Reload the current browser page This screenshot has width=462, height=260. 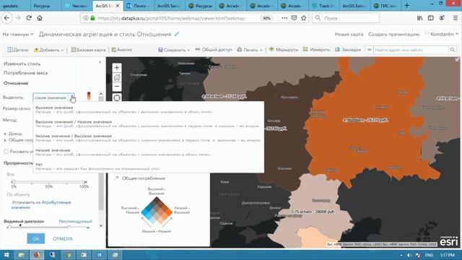coord(29,18)
